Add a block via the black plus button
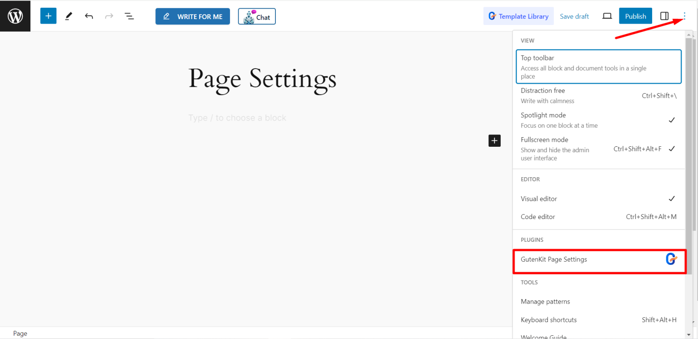The height and width of the screenshot is (339, 698). 494,140
